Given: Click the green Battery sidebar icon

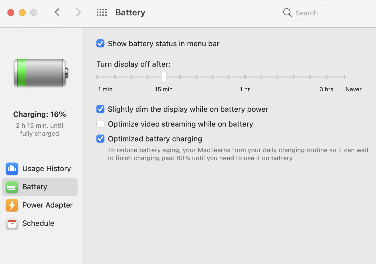Looking at the screenshot, I should pyautogui.click(x=12, y=187).
